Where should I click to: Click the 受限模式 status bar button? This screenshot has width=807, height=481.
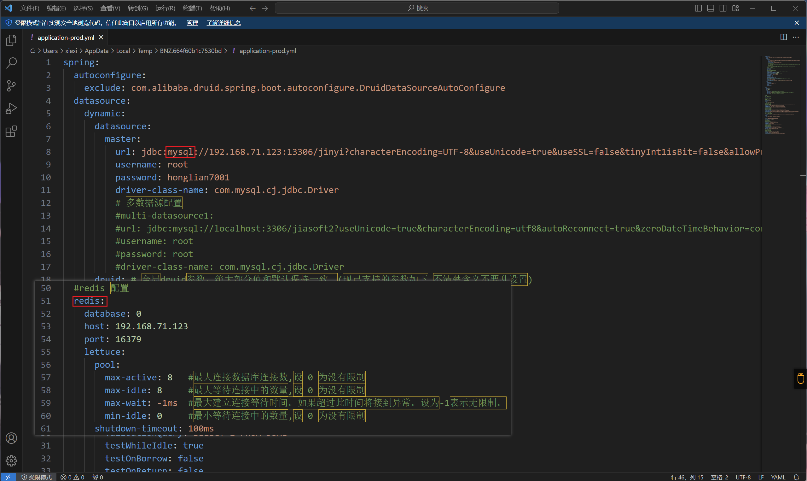(x=37, y=477)
